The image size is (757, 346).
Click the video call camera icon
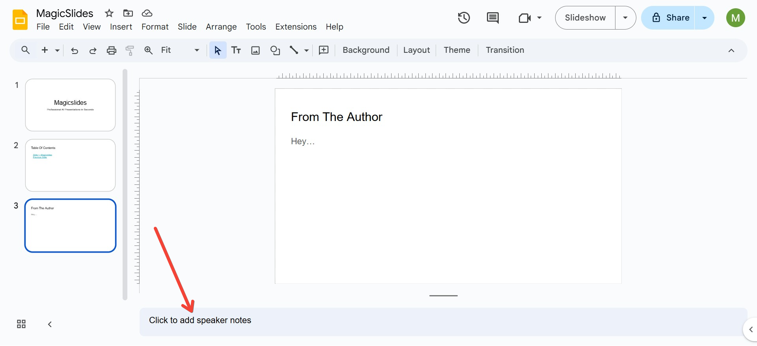[x=524, y=18]
